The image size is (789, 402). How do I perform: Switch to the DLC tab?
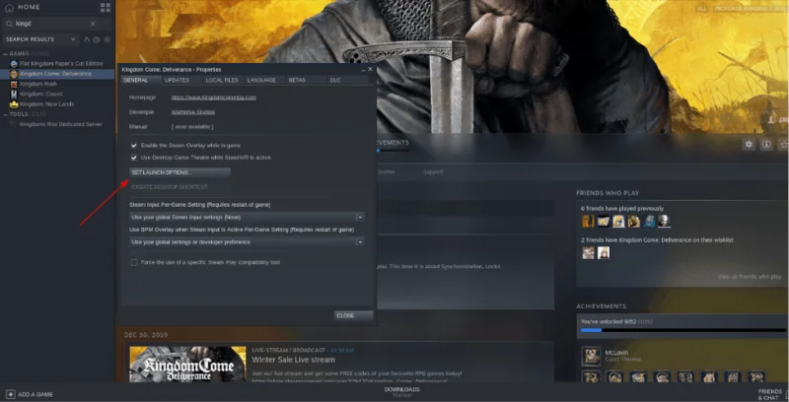335,81
